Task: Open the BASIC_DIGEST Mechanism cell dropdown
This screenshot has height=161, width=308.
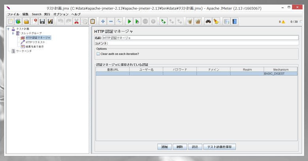Action: 280,74
